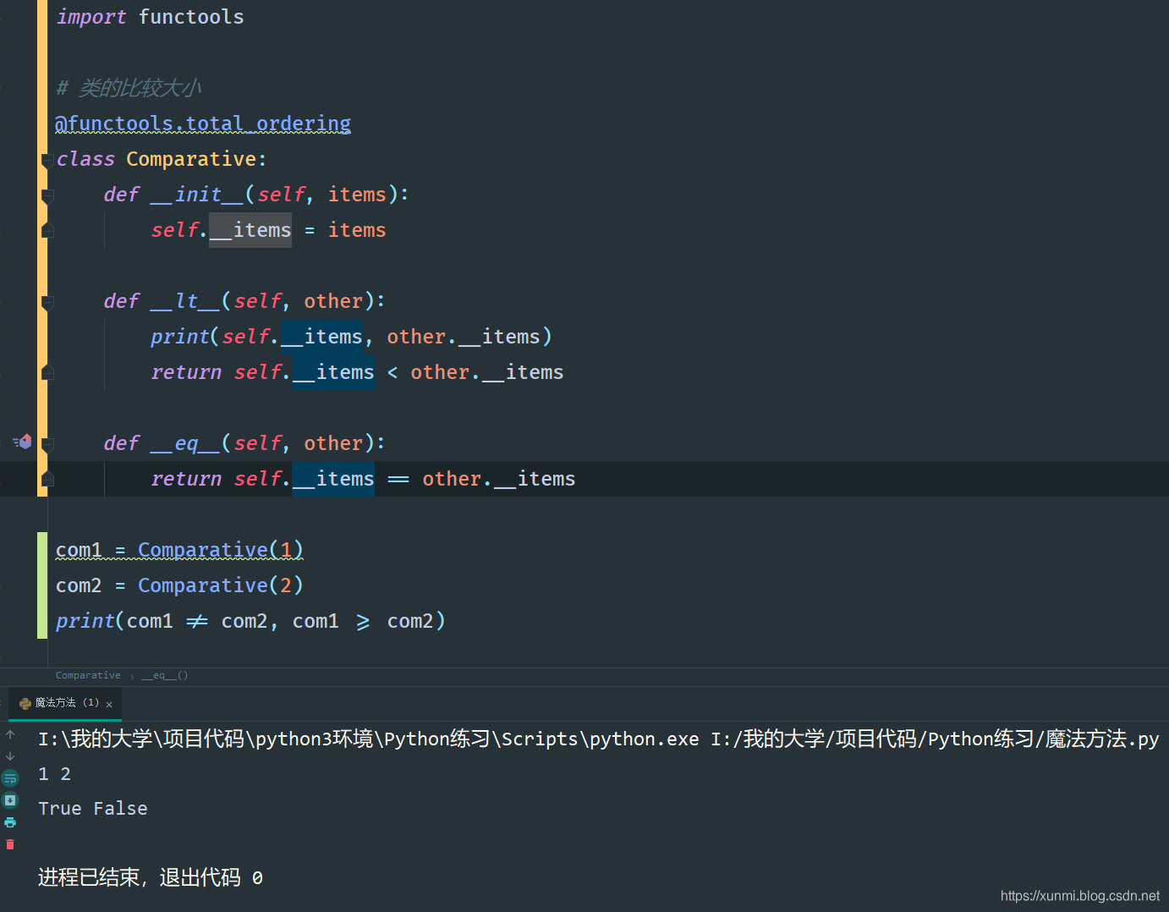Click console output line '1 2'
Screen dimensions: 1169x912
point(55,774)
